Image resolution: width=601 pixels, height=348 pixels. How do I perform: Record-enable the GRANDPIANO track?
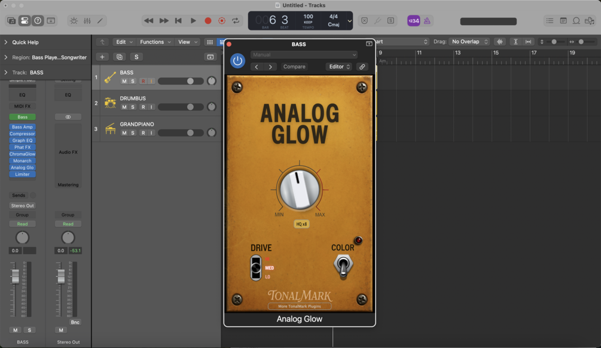pyautogui.click(x=143, y=133)
